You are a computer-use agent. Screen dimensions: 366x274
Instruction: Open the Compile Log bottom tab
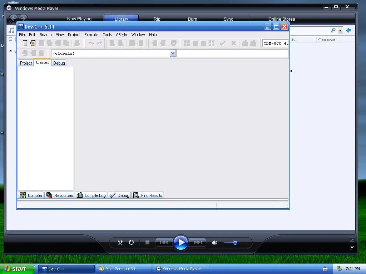91,195
